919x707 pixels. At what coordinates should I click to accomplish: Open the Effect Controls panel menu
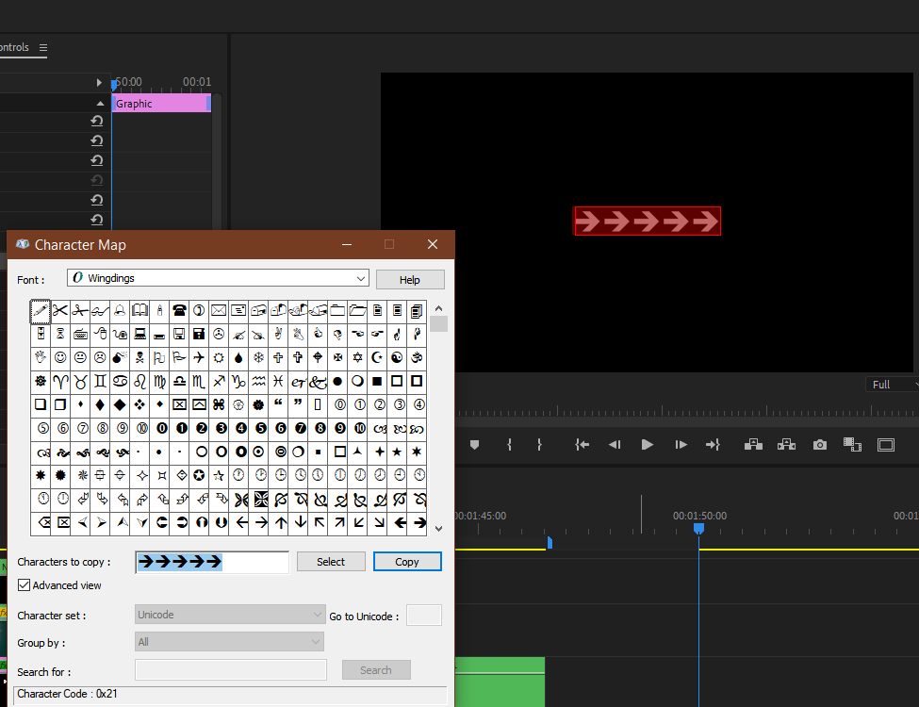click(x=43, y=47)
